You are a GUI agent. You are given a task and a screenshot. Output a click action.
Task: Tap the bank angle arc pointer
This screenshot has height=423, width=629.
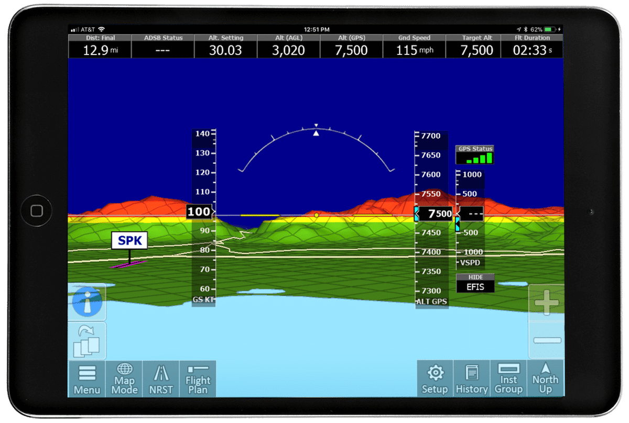click(x=316, y=133)
